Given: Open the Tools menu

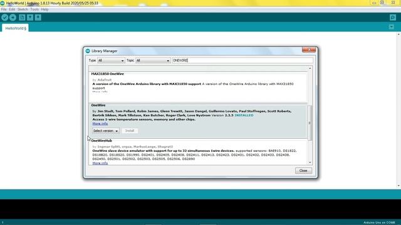Looking at the screenshot, I should point(34,9).
